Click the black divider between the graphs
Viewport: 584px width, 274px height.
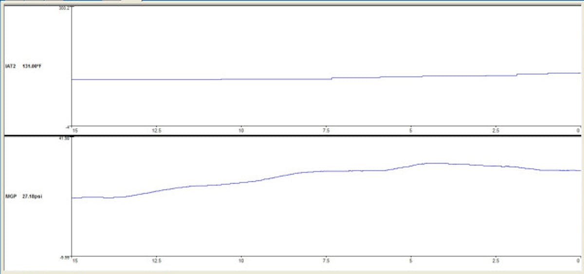(x=292, y=135)
